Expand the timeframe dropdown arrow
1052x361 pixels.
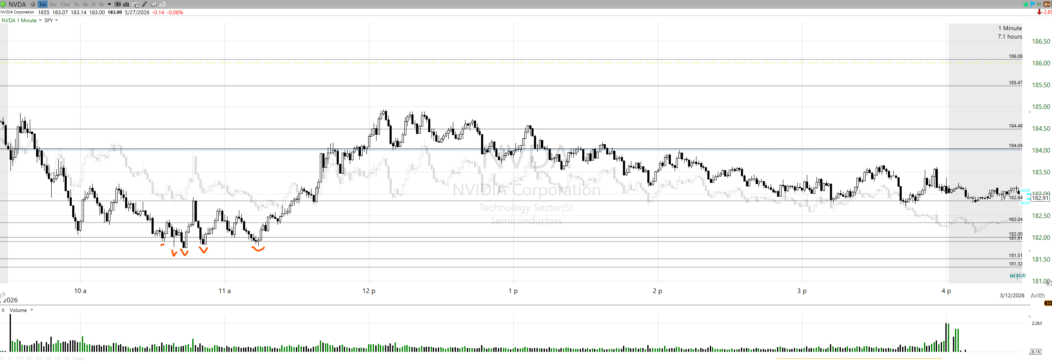click(110, 4)
